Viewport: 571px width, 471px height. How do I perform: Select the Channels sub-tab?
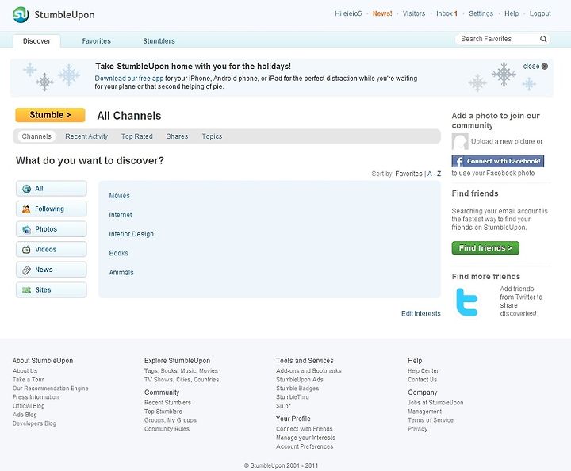(36, 136)
